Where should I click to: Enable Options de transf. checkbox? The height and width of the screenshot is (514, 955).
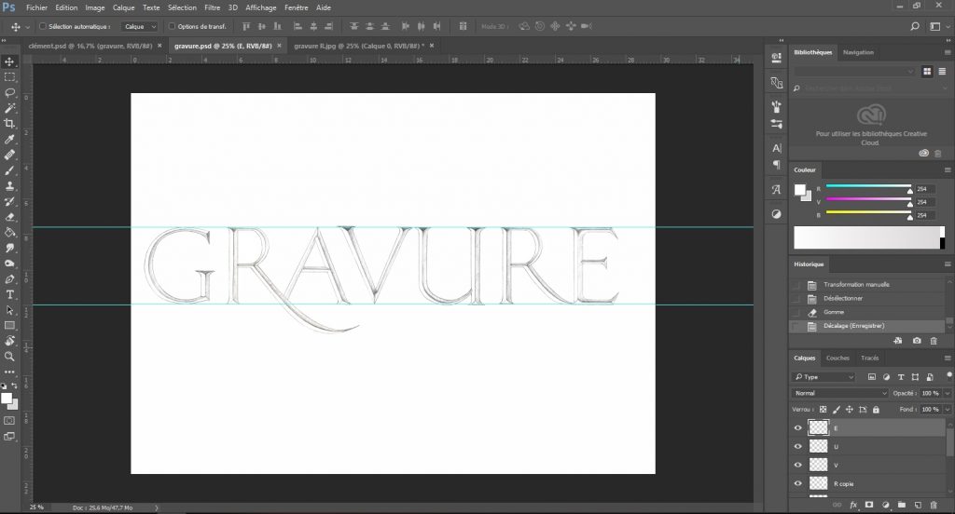[x=172, y=26]
